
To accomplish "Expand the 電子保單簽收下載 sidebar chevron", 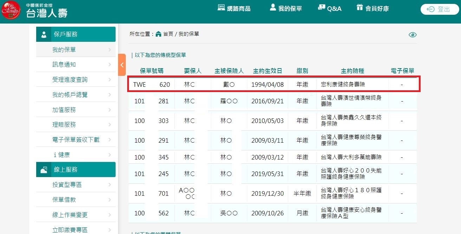I will [x=110, y=140].
